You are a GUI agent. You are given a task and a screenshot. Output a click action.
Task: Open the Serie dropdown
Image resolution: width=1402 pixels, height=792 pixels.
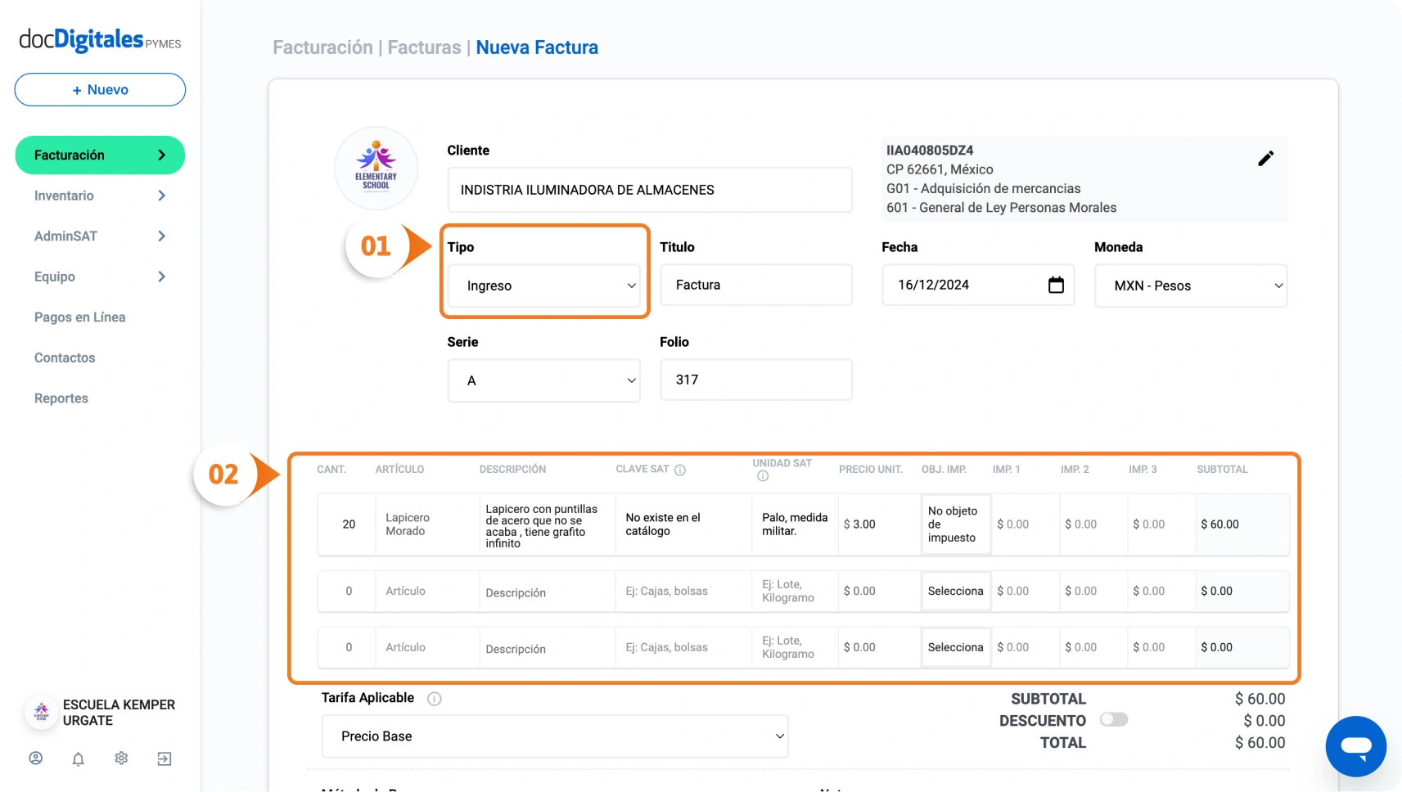coord(544,380)
